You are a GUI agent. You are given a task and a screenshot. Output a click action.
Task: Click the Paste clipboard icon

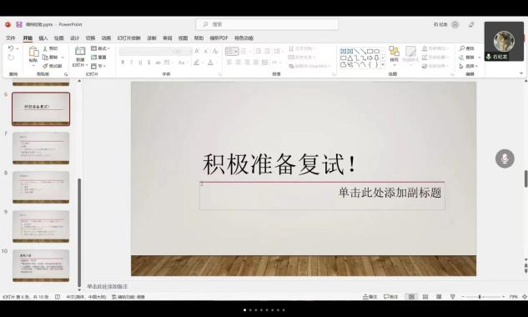click(33, 52)
